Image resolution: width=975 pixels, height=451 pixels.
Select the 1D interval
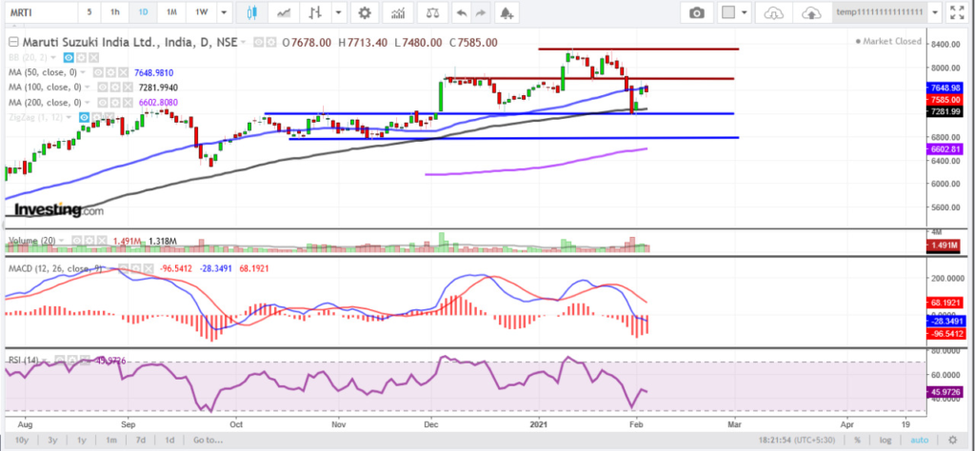[143, 12]
